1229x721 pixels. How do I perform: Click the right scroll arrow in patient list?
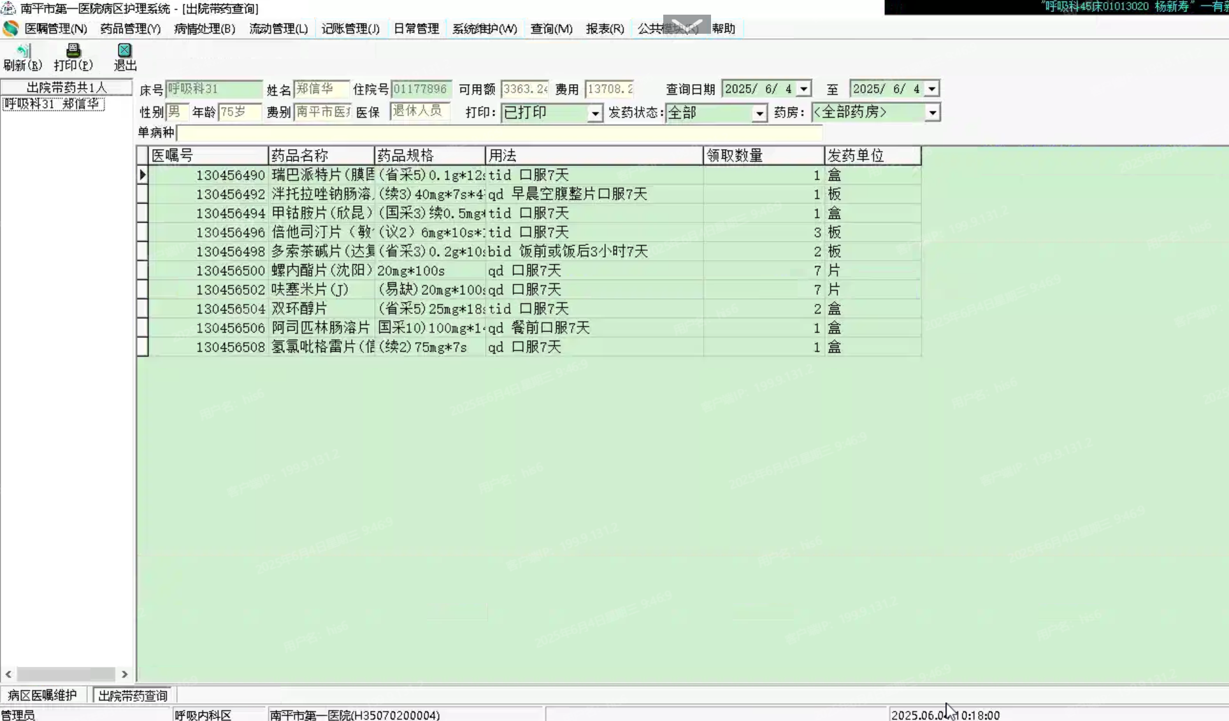(x=124, y=674)
